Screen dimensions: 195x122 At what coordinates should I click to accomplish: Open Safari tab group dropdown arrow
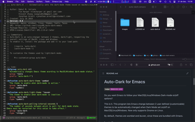click(116, 65)
